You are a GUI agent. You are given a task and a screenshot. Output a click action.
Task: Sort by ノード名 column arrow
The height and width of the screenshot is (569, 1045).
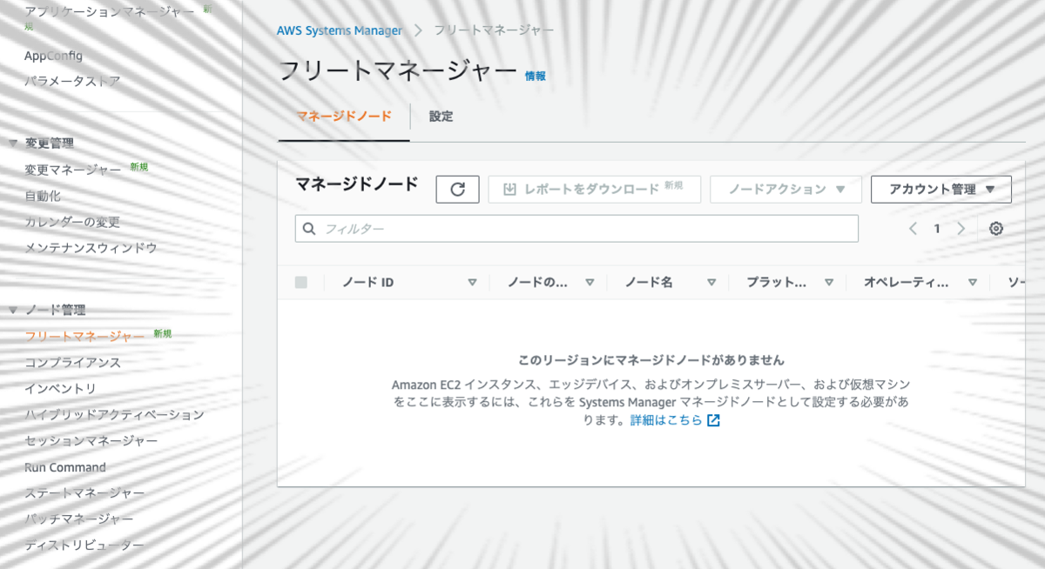(711, 283)
